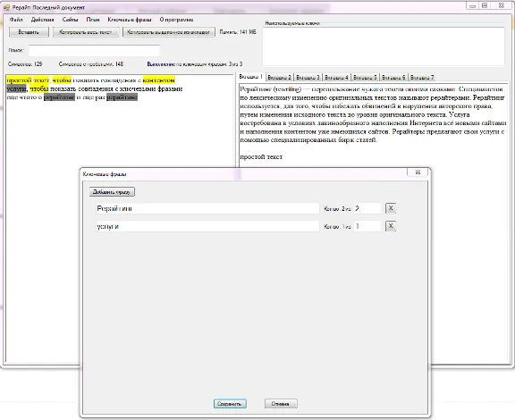Screen dimensions: 515x420
Task: Cancel the key phrases dialog with Отмена
Action: 281,404
